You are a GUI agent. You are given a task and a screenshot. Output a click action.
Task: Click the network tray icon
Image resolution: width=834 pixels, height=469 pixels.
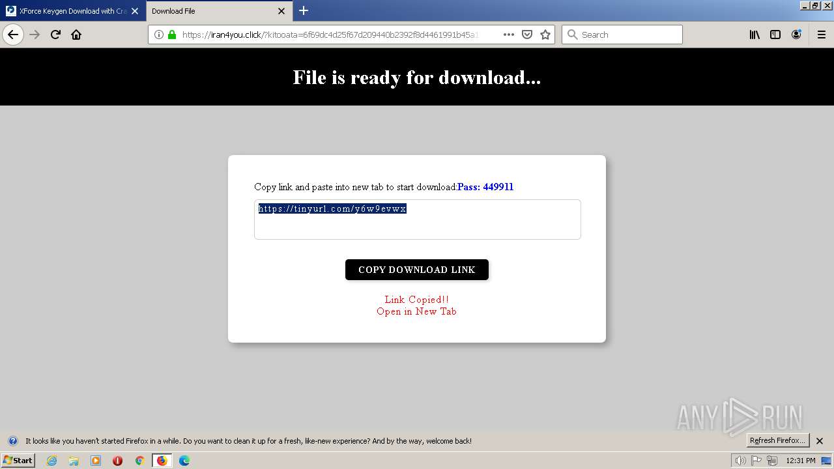coord(772,461)
